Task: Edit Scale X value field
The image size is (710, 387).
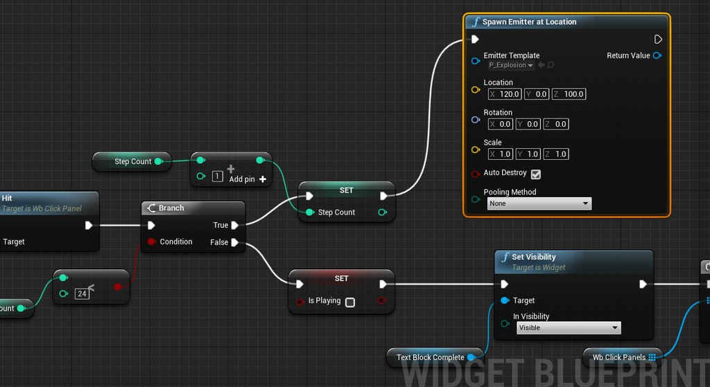Action: tap(501, 154)
